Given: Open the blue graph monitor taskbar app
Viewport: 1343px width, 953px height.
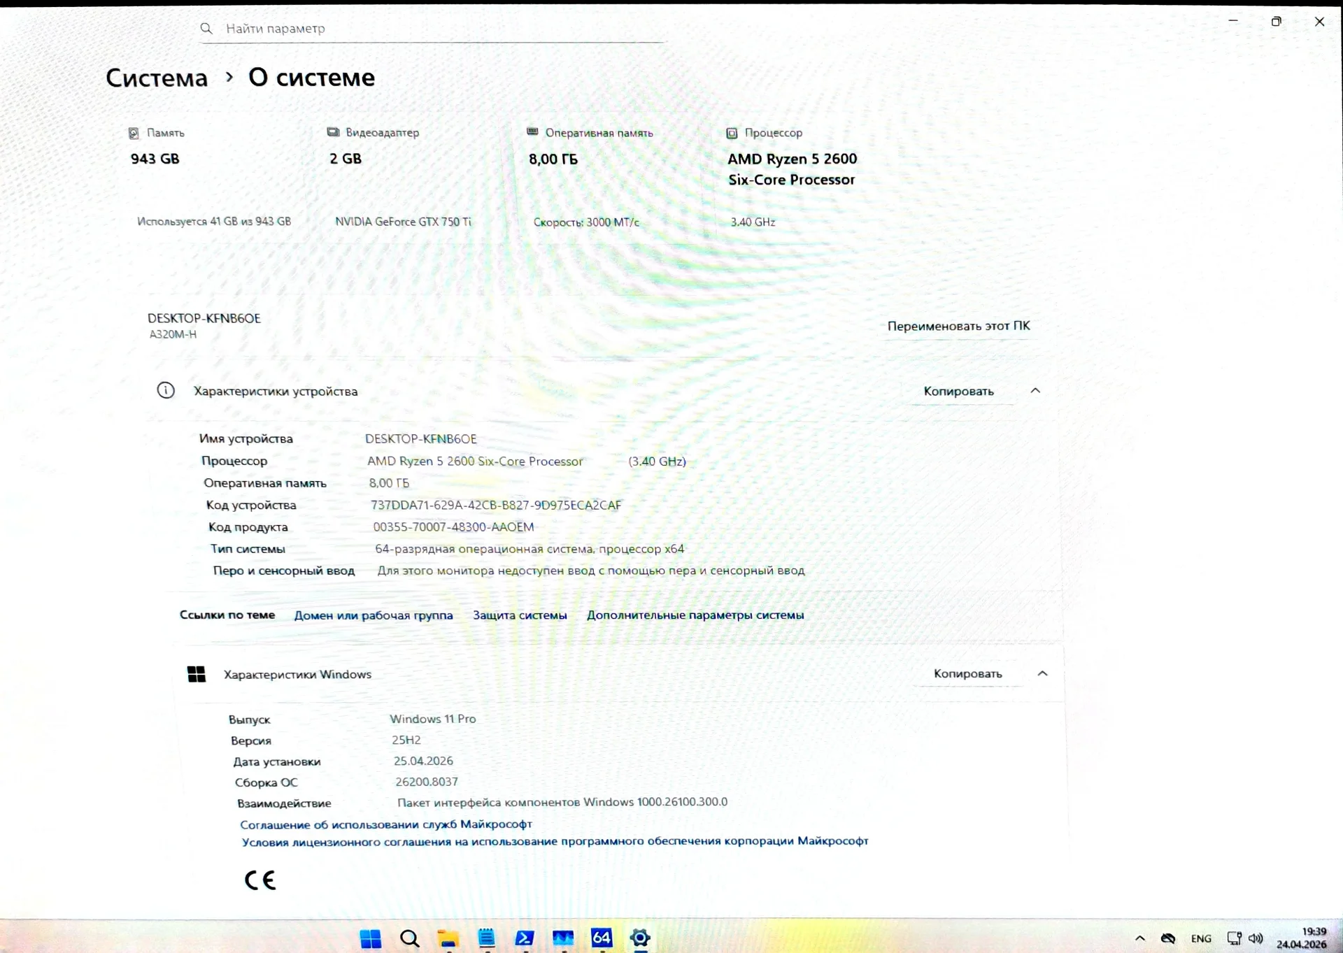Looking at the screenshot, I should [x=563, y=938].
